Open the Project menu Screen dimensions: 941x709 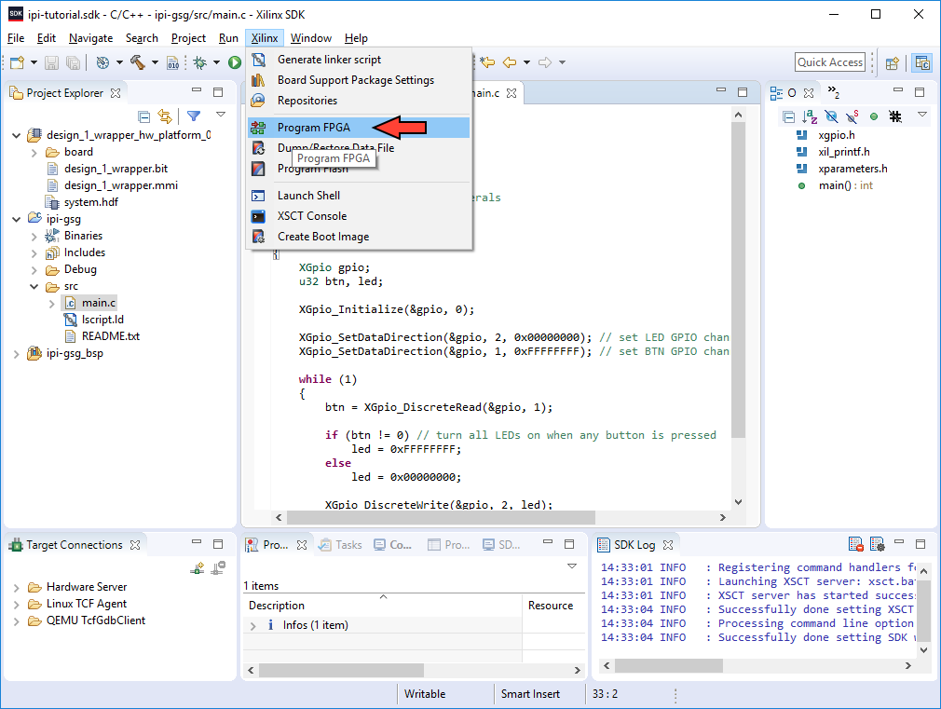tap(188, 38)
